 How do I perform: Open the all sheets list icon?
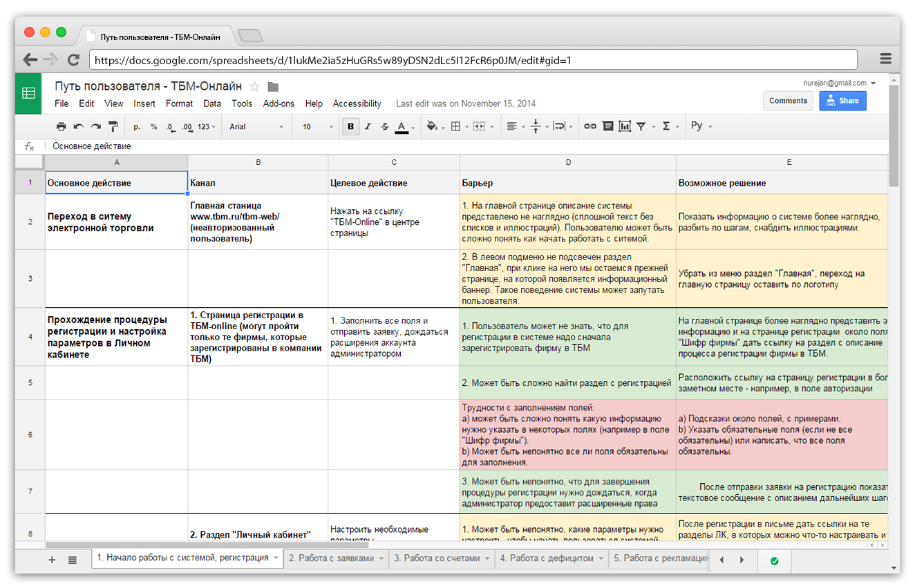click(x=73, y=560)
